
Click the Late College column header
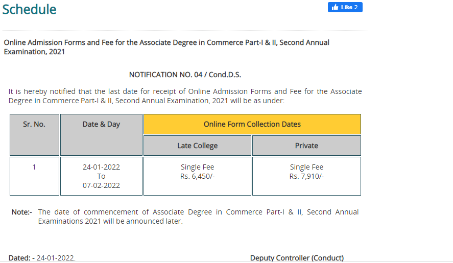197,146
